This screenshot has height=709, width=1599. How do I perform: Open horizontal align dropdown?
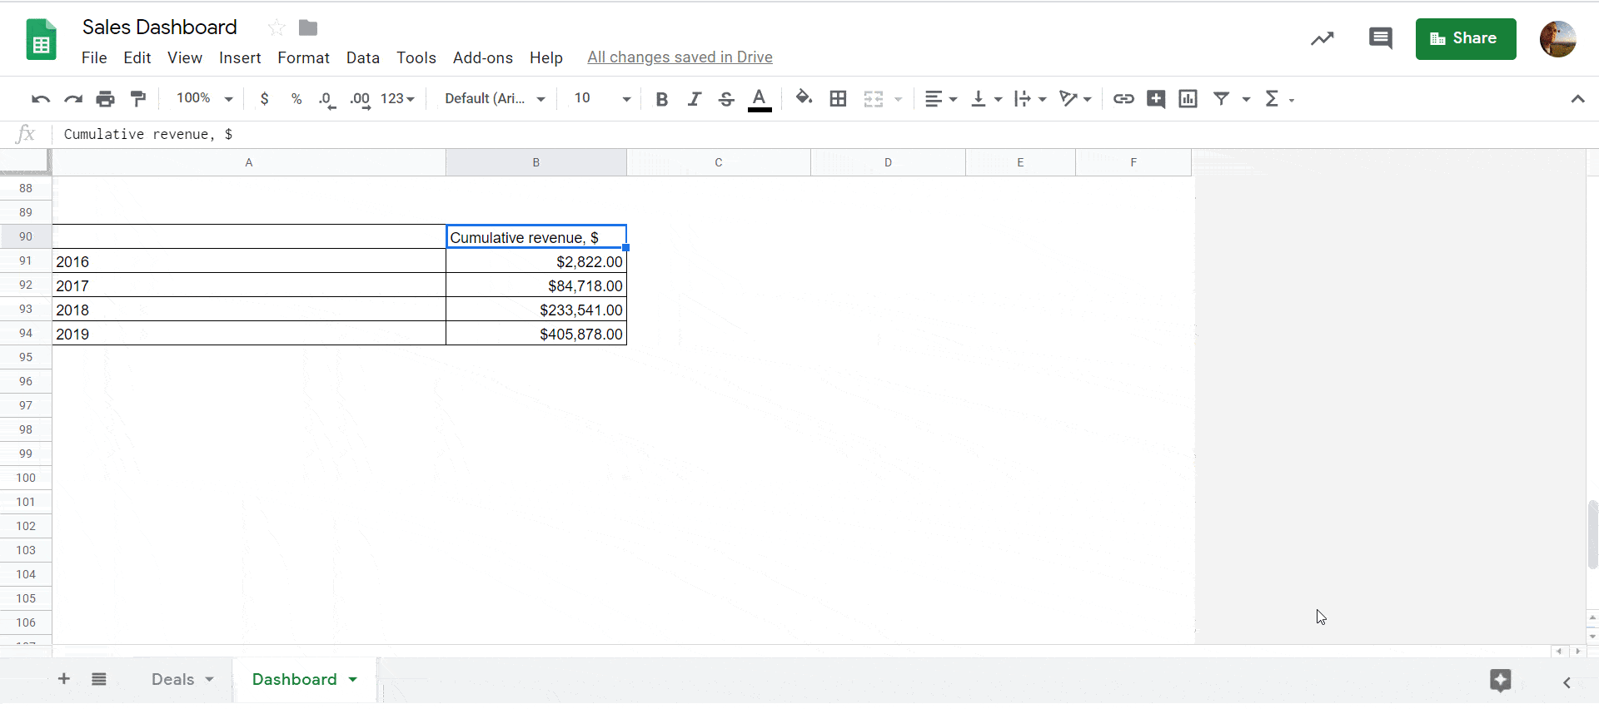(x=941, y=99)
